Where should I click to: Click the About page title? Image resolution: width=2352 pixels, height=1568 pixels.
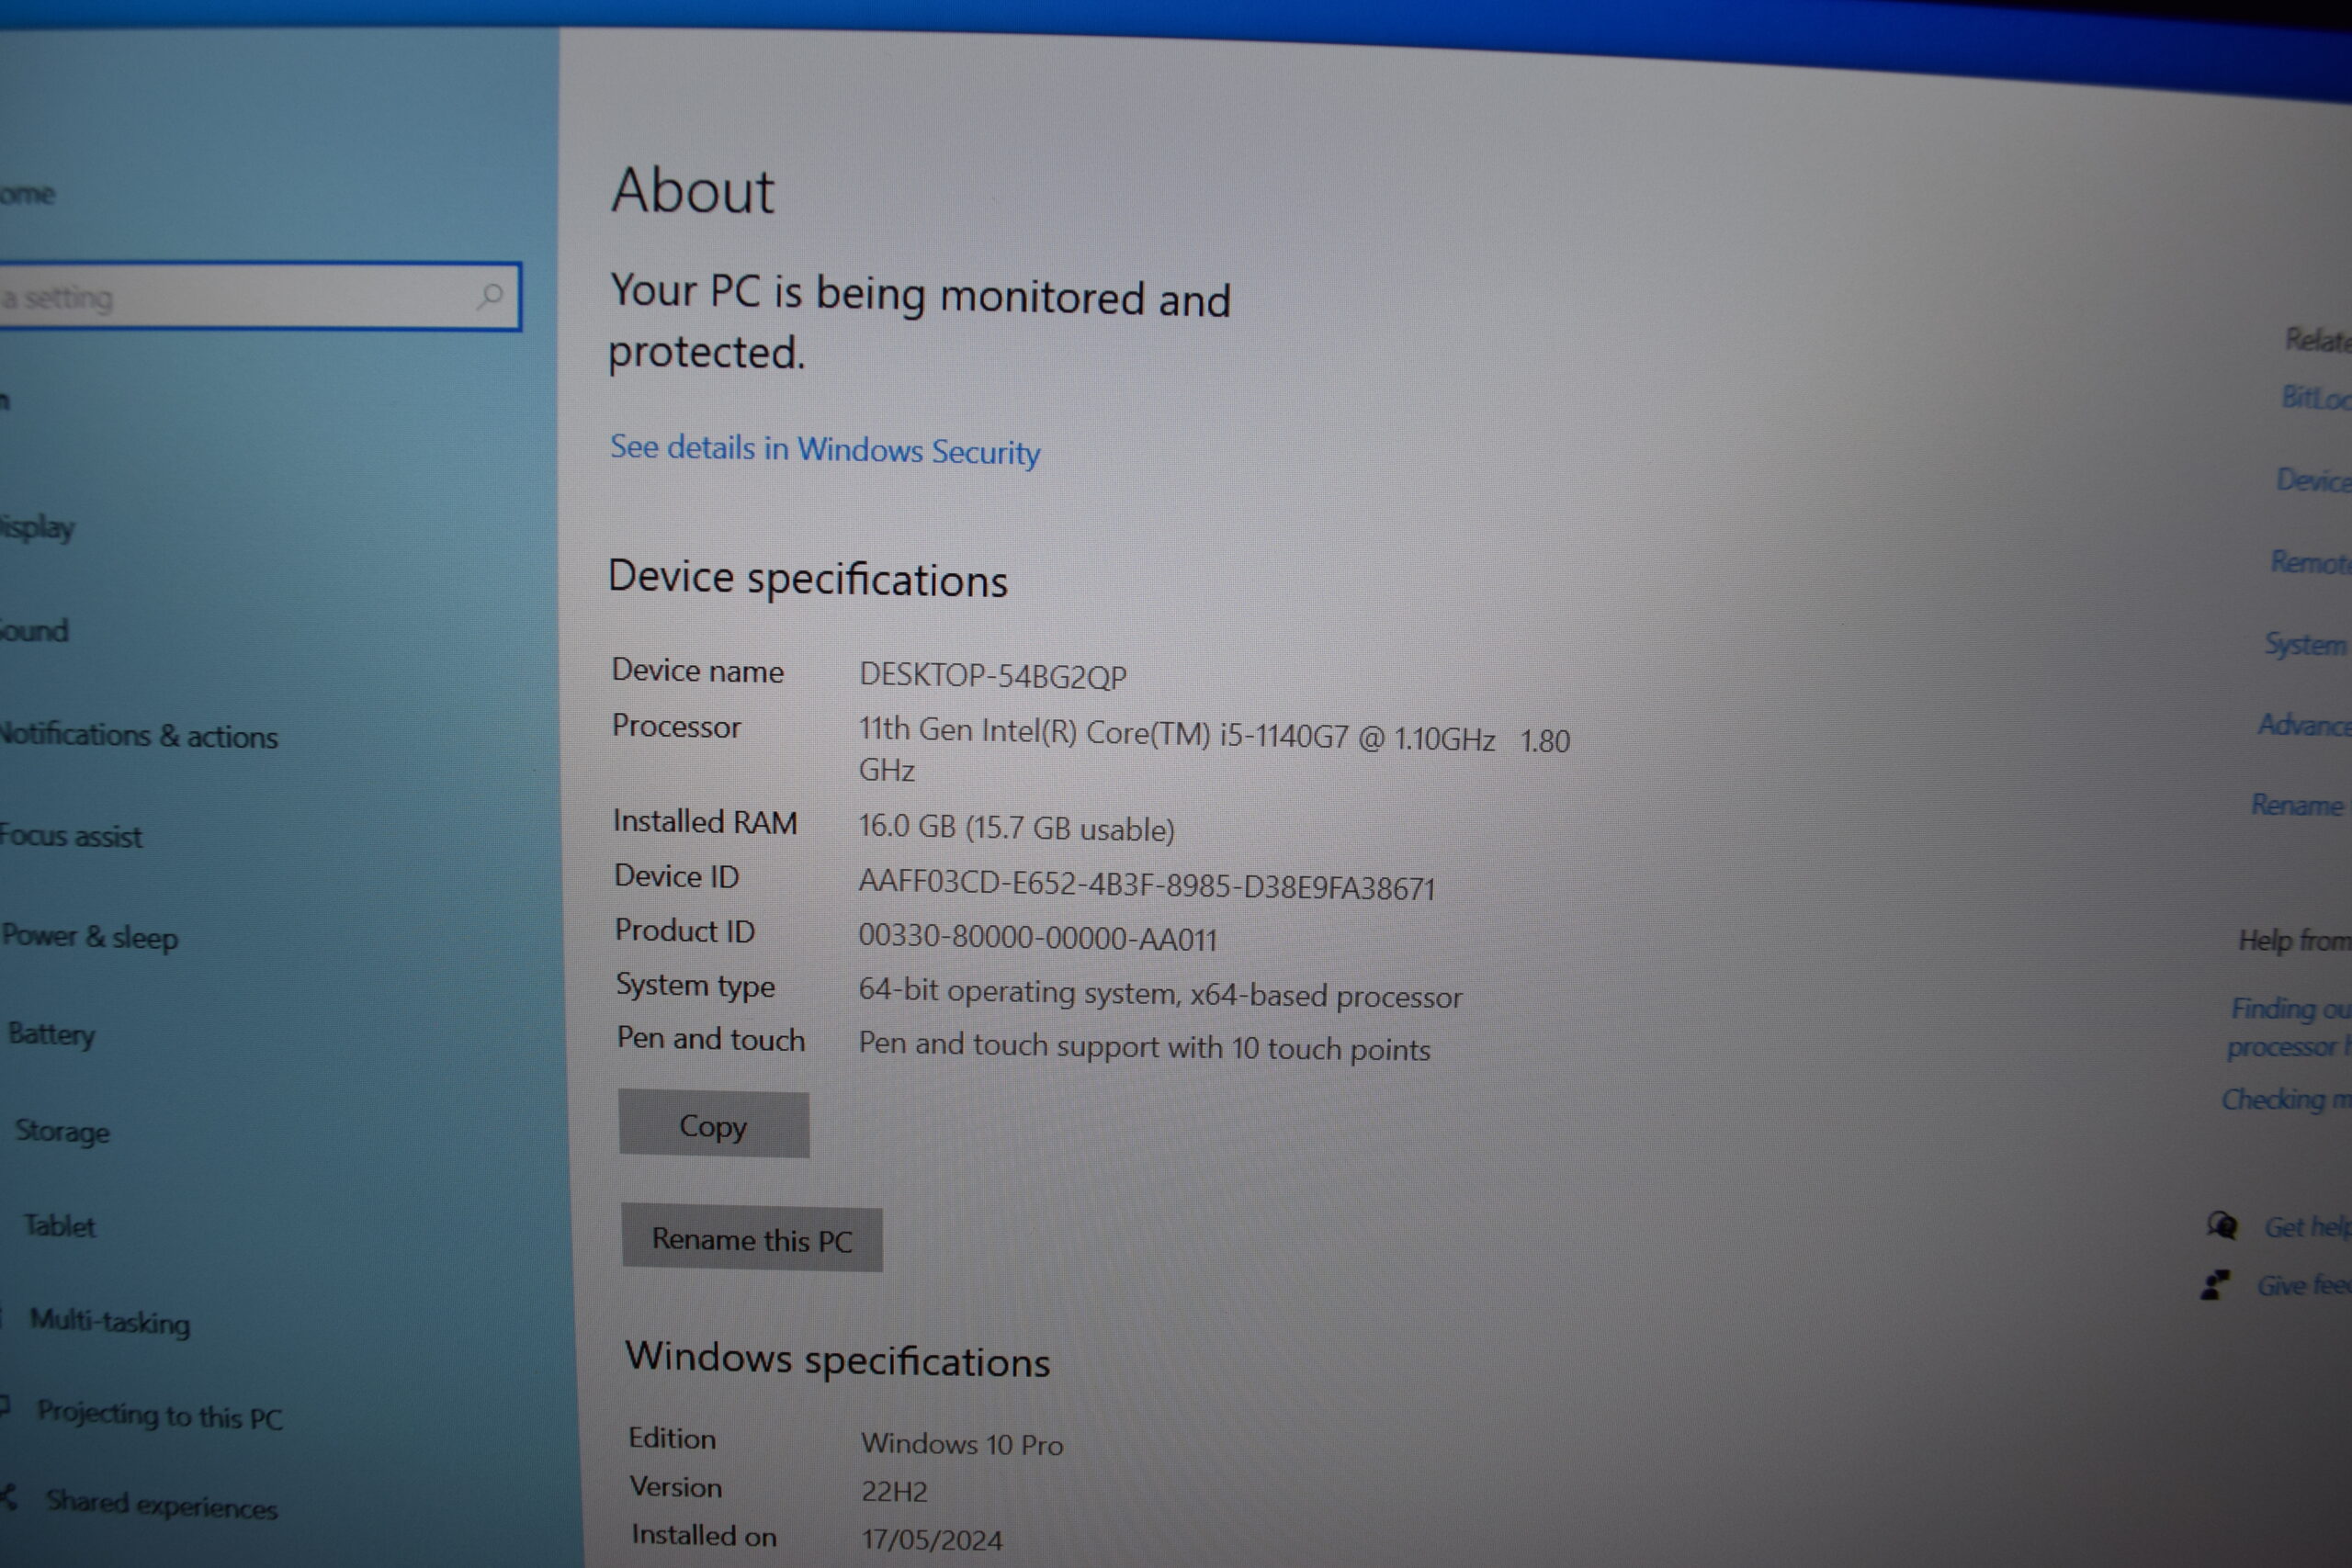692,190
